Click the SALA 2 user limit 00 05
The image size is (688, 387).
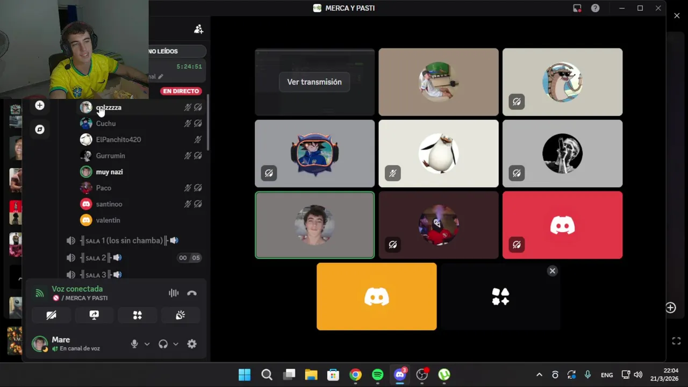click(189, 258)
